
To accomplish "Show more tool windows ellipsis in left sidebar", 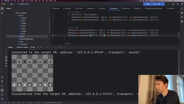I will click(2, 17).
